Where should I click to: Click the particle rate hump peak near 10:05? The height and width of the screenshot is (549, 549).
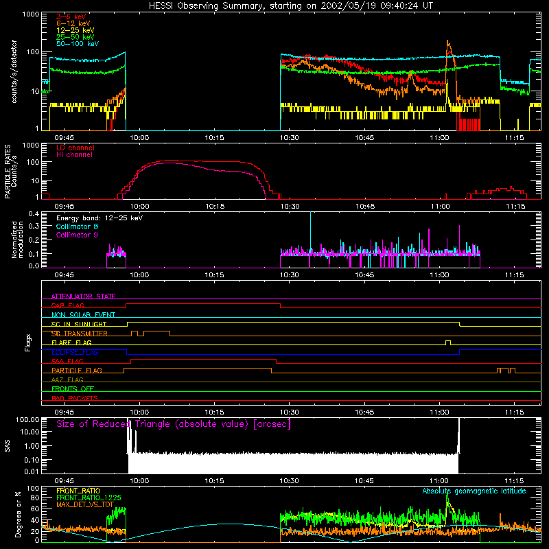170,161
